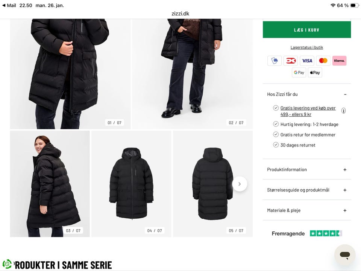Viewport: 361px width, 271px height.
Task: Click the Visa payment icon
Action: click(x=307, y=61)
